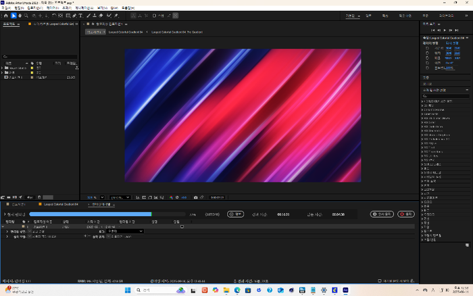The width and height of the screenshot is (473, 296).
Task: Click the pause render button
Action: (382, 214)
